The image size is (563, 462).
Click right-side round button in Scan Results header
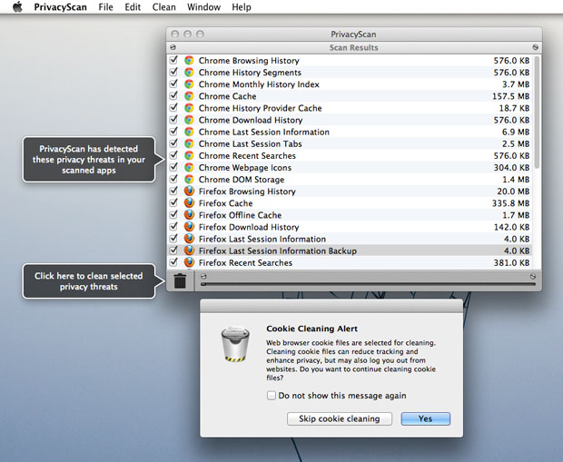point(536,47)
